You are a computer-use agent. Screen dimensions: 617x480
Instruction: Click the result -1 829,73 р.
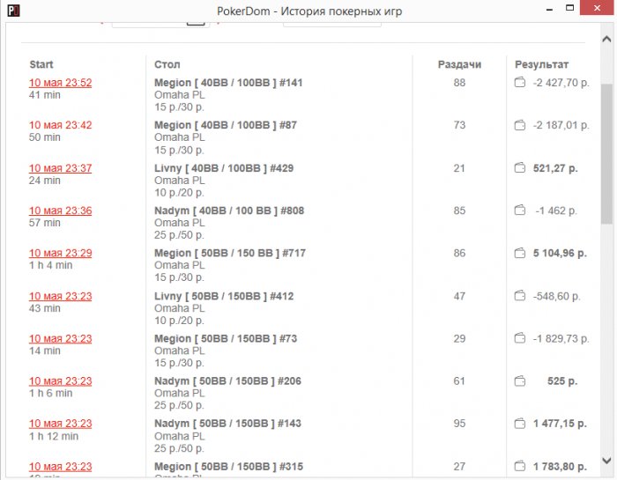561,338
